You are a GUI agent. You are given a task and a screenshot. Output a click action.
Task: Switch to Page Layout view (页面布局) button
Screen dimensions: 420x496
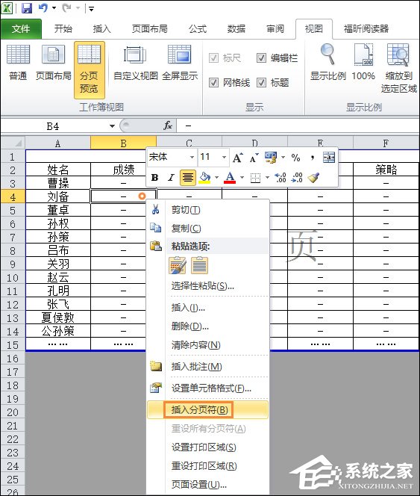click(53, 63)
